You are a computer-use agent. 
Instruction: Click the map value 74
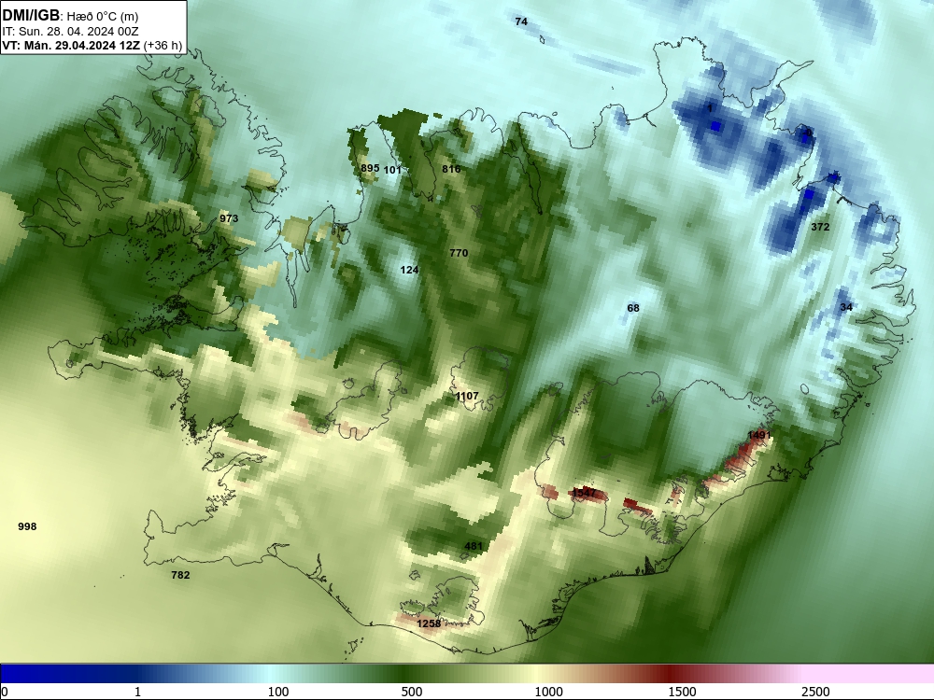521,21
